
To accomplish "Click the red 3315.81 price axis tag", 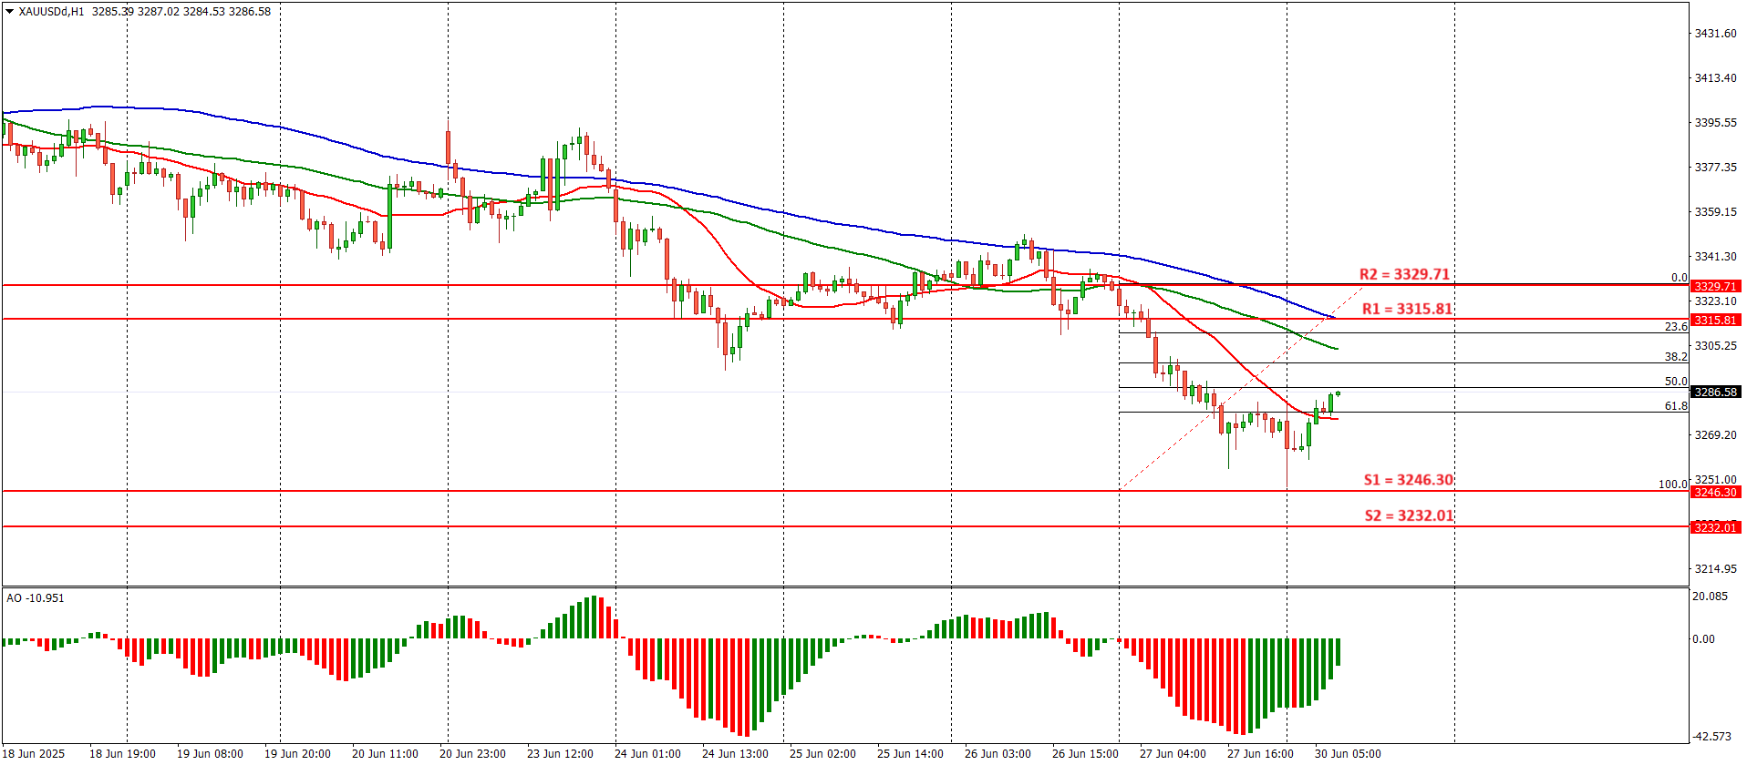I will (x=1714, y=320).
